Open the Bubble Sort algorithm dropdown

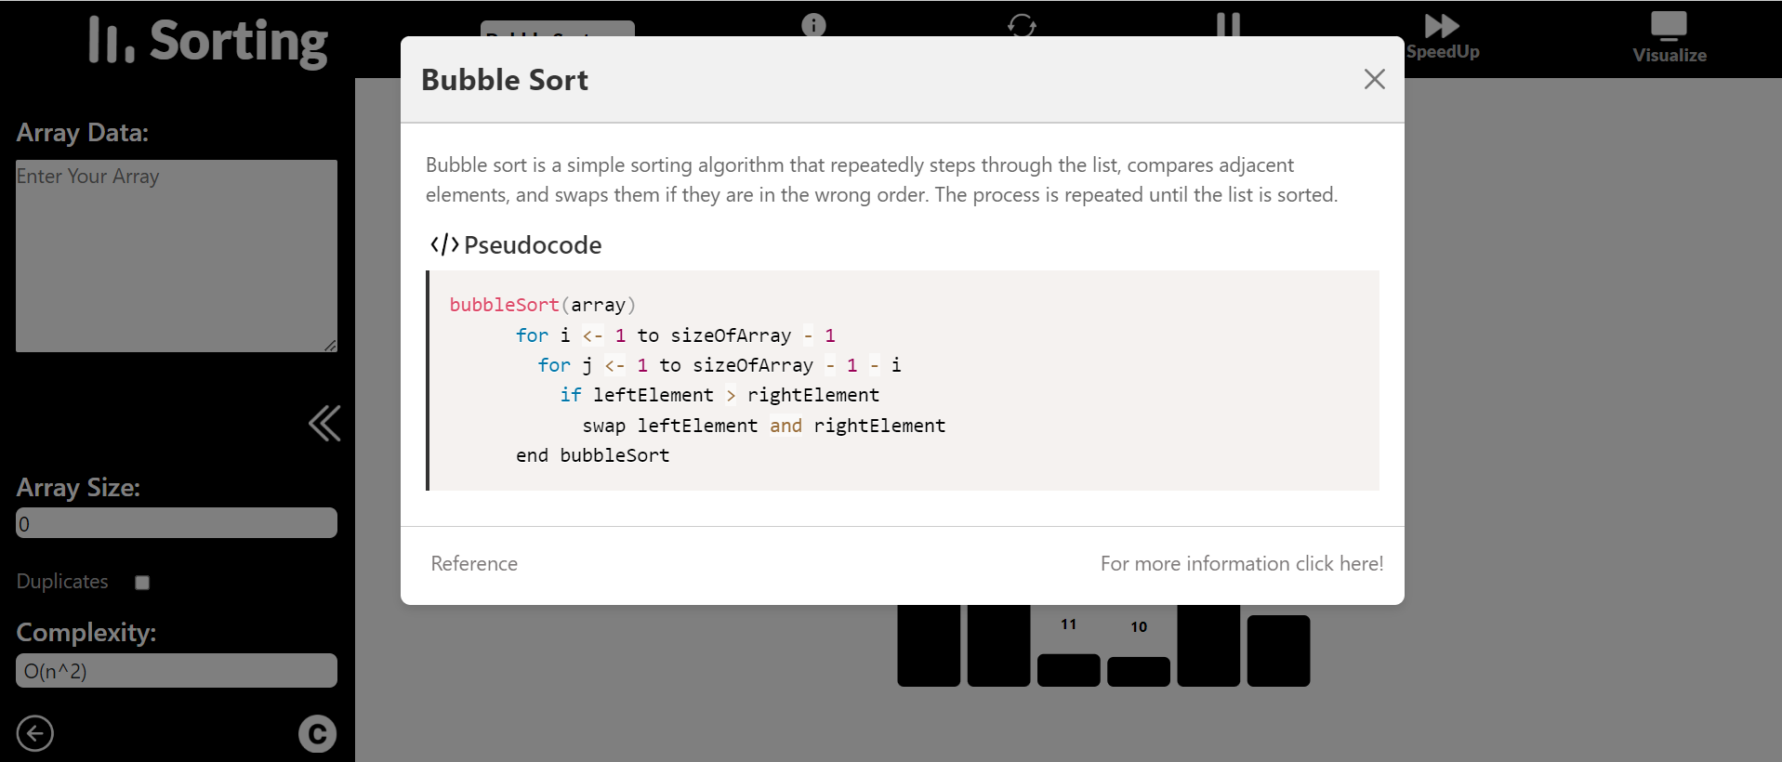coord(557,29)
